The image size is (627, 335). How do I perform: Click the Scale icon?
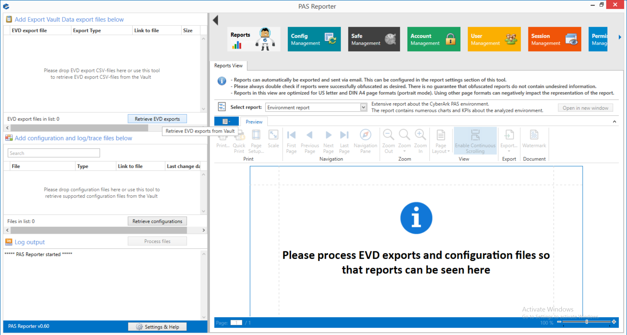click(273, 139)
